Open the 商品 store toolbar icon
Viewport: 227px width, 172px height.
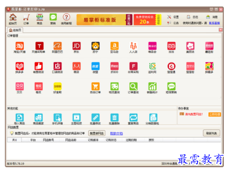[40, 19]
